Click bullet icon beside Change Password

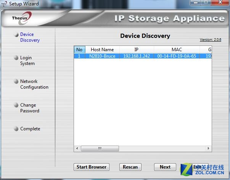tap(16, 105)
